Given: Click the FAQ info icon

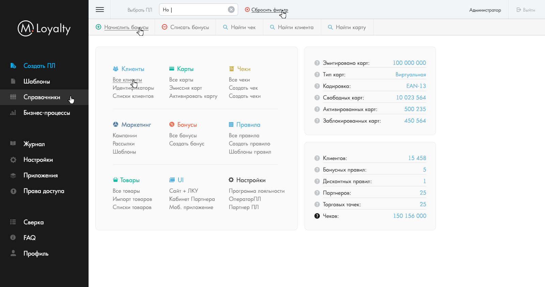Looking at the screenshot, I should 13,237.
